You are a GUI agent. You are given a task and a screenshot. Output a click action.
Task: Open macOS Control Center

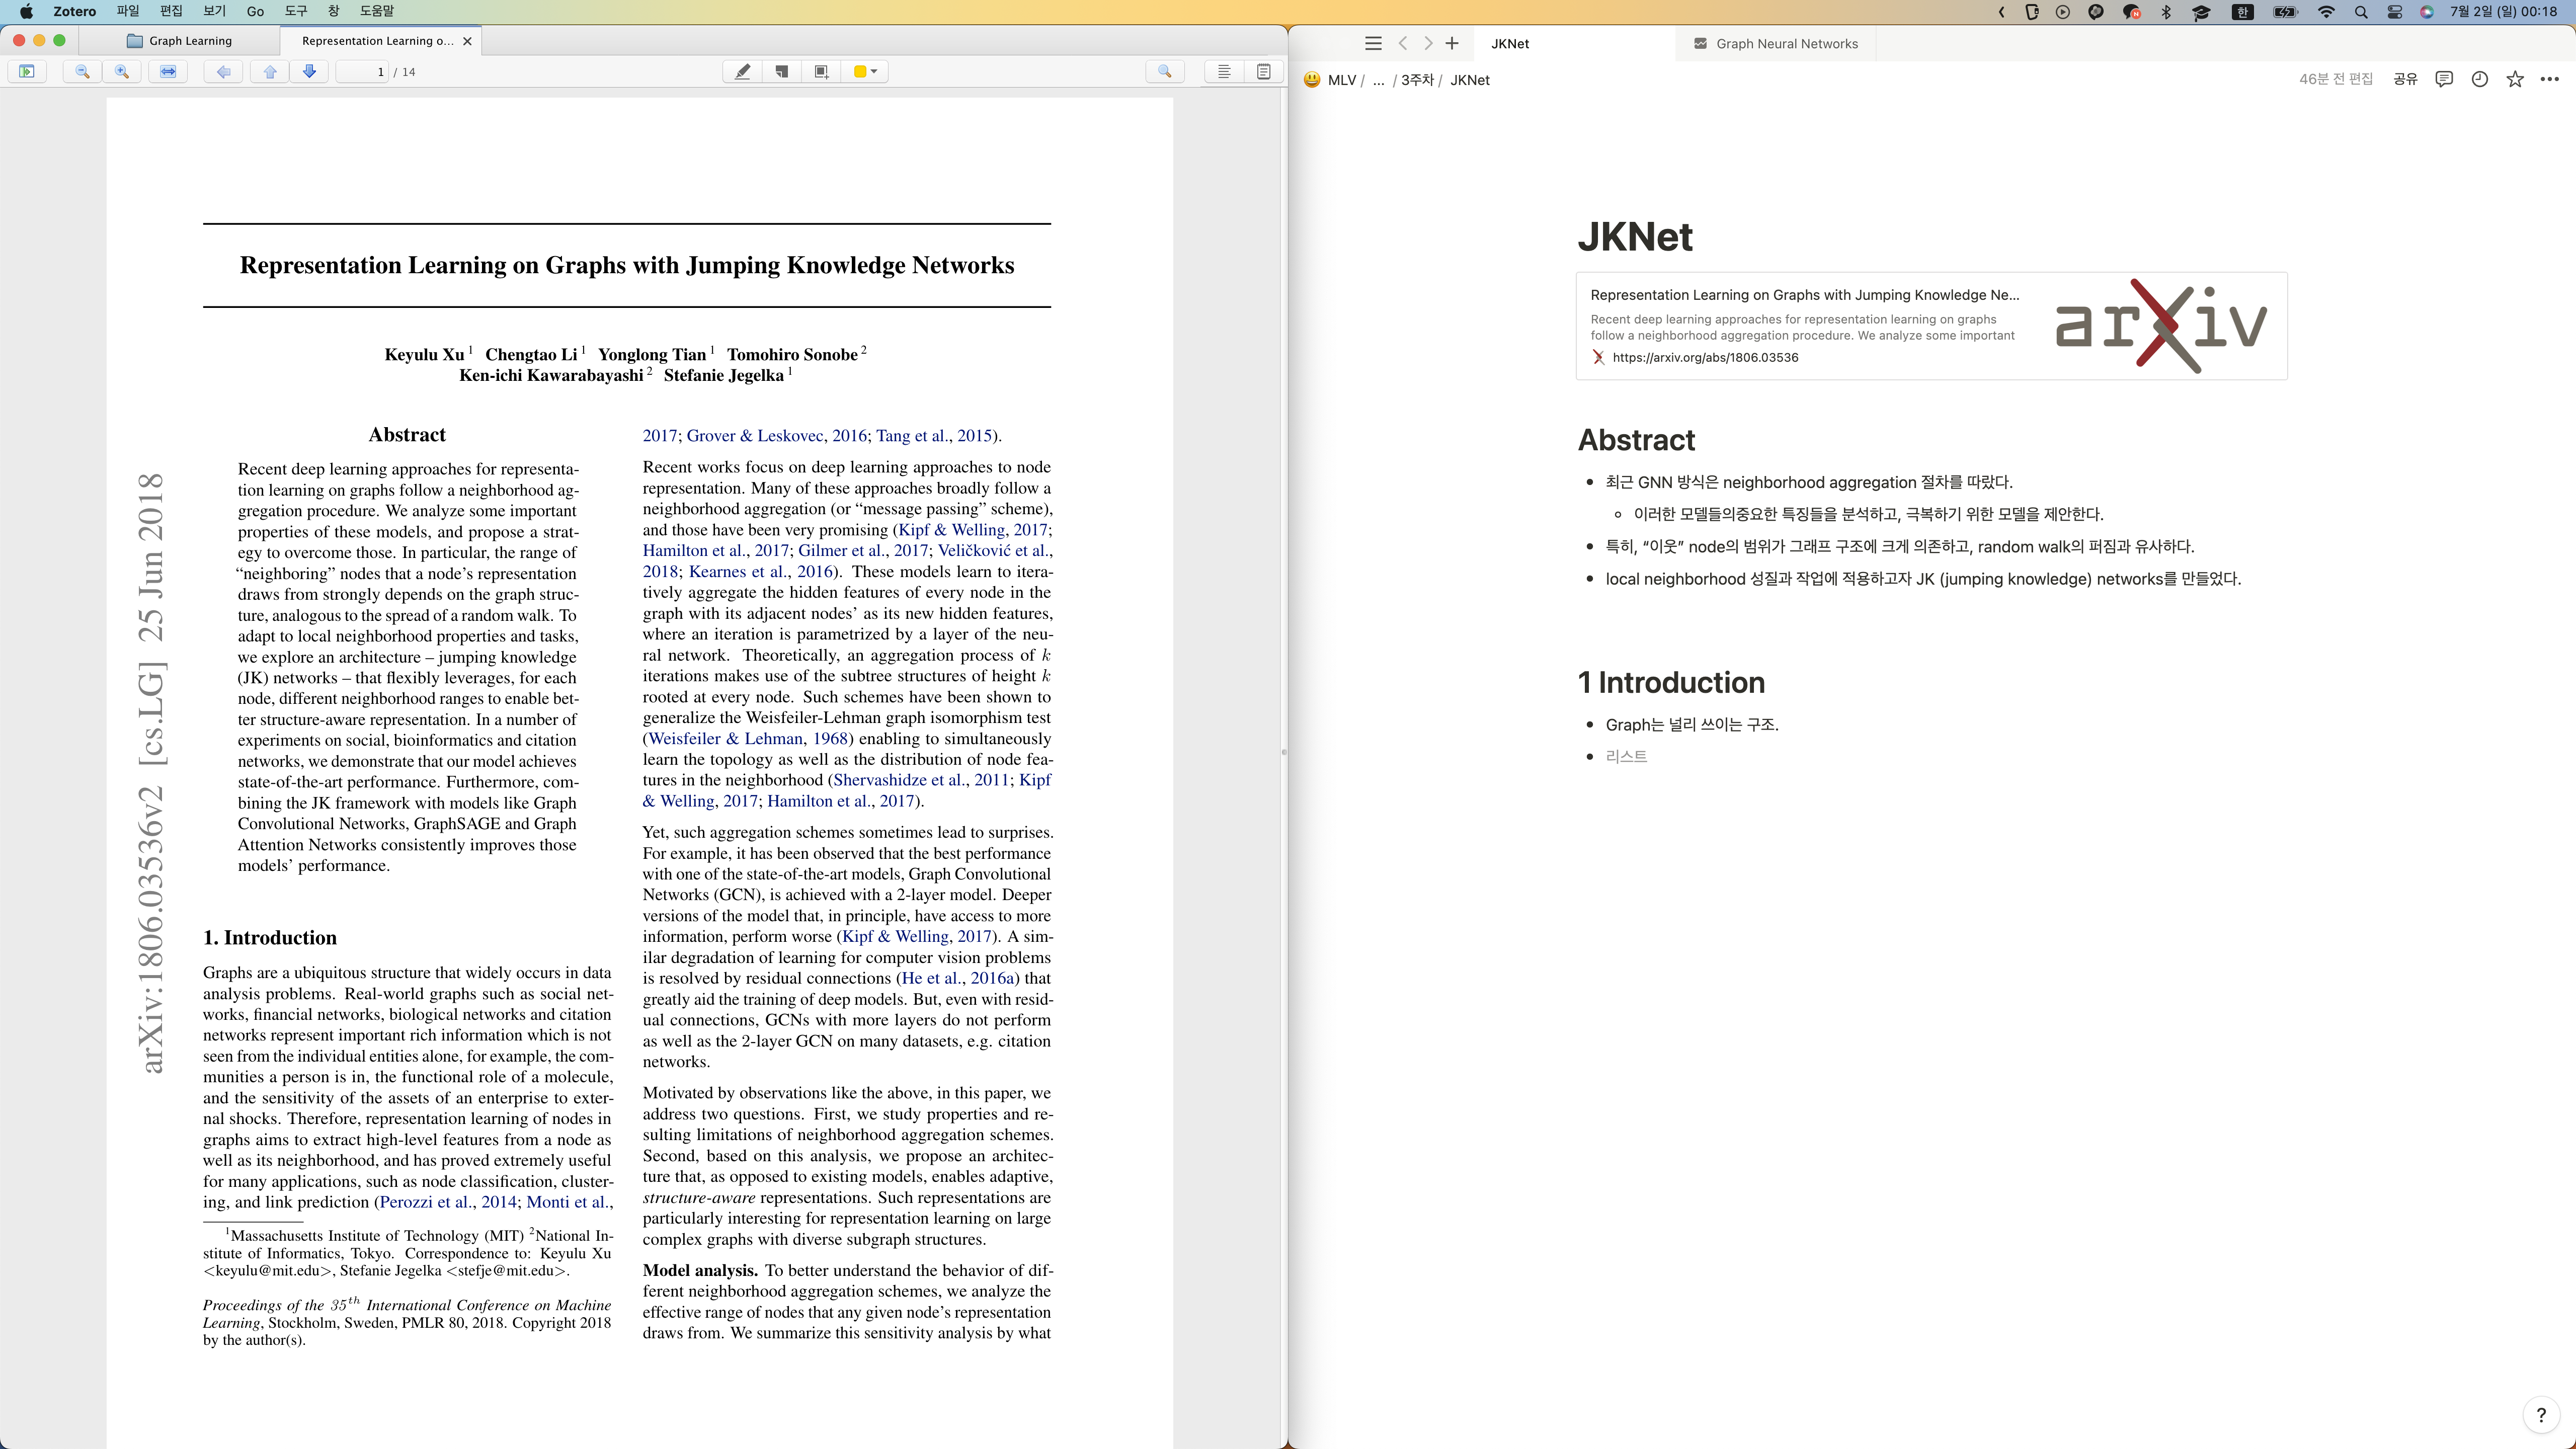coord(2395,12)
